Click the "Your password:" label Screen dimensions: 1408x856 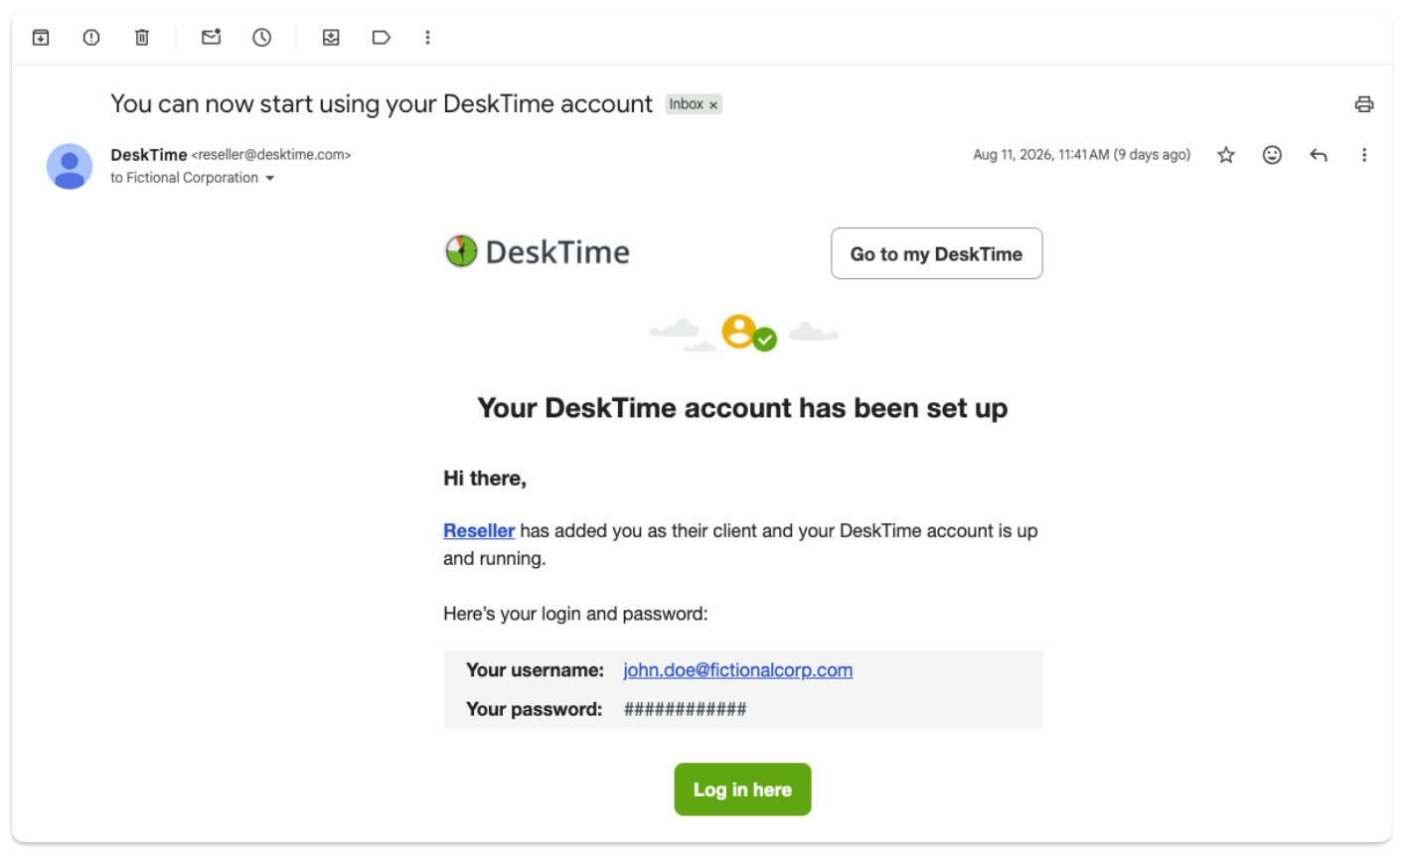(535, 709)
